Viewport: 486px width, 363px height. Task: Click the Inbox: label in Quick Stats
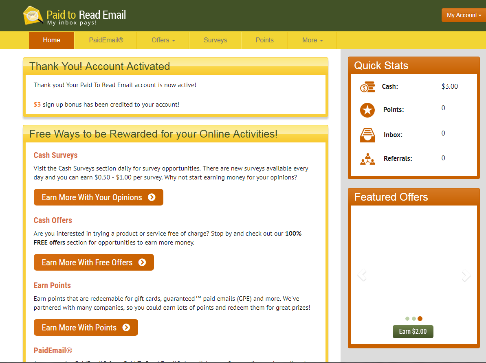pos(393,135)
